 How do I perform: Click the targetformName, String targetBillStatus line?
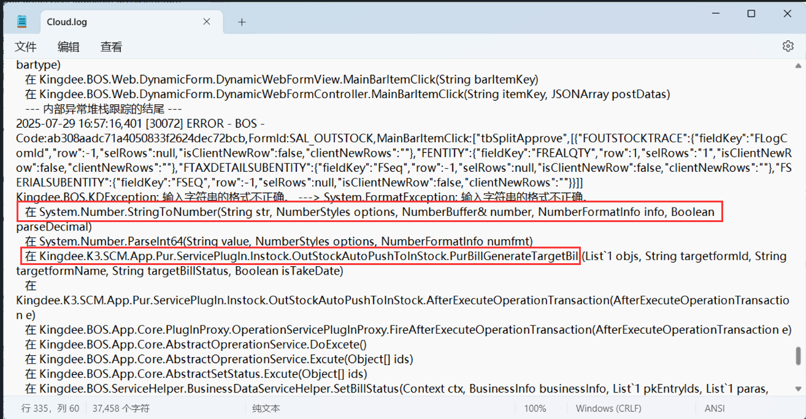[180, 271]
